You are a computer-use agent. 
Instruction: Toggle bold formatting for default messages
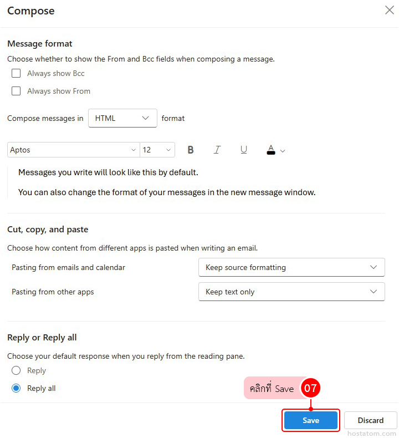click(191, 150)
